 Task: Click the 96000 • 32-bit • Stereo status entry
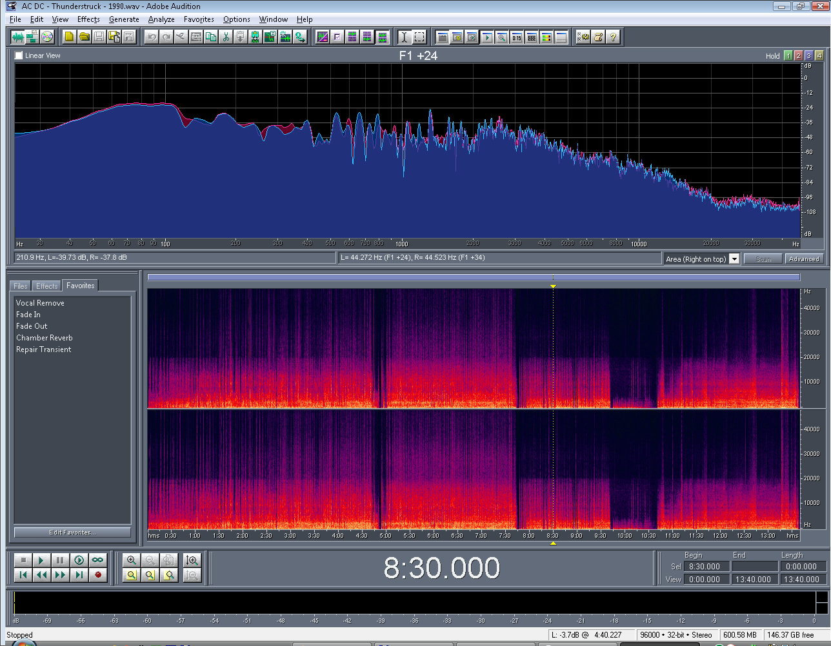point(676,635)
